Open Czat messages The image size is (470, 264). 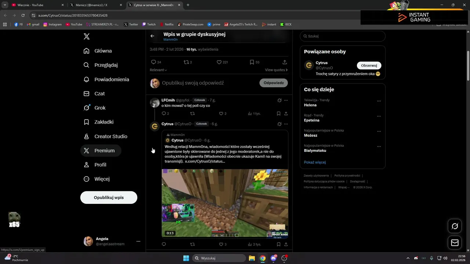[94, 93]
